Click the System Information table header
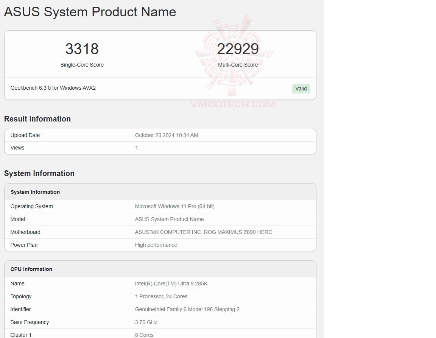436x338 pixels. [x=35, y=192]
